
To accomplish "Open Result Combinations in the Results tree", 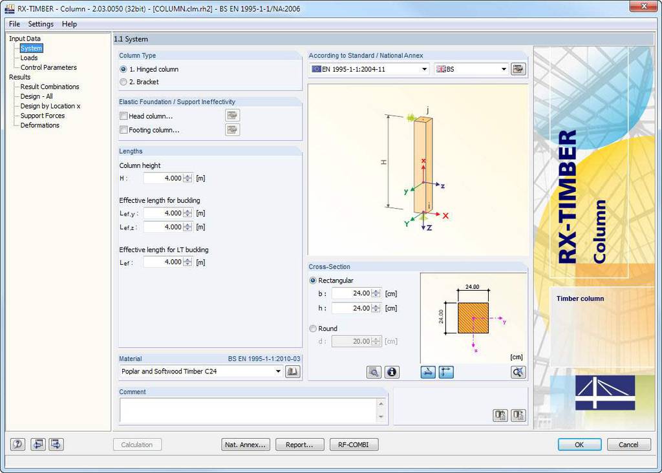I will 50,87.
